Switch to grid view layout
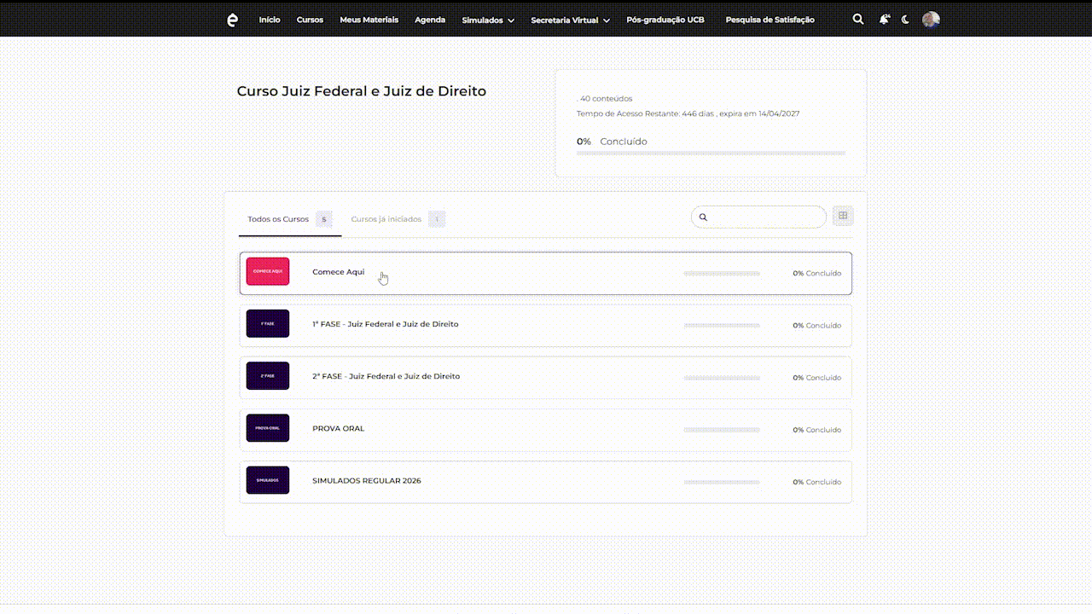Screen dimensions: 1092x614 tap(843, 216)
